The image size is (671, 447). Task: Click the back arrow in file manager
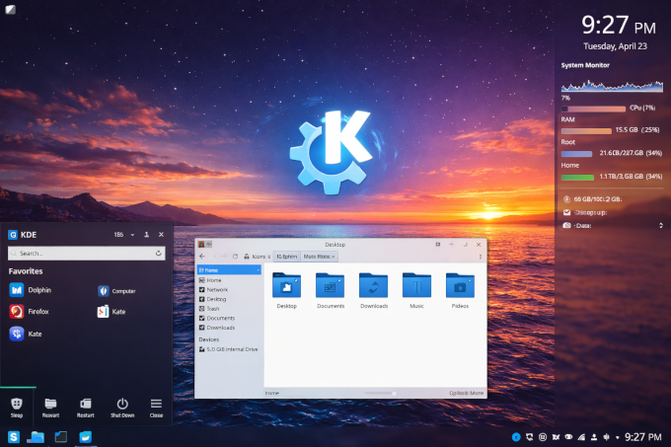click(203, 256)
